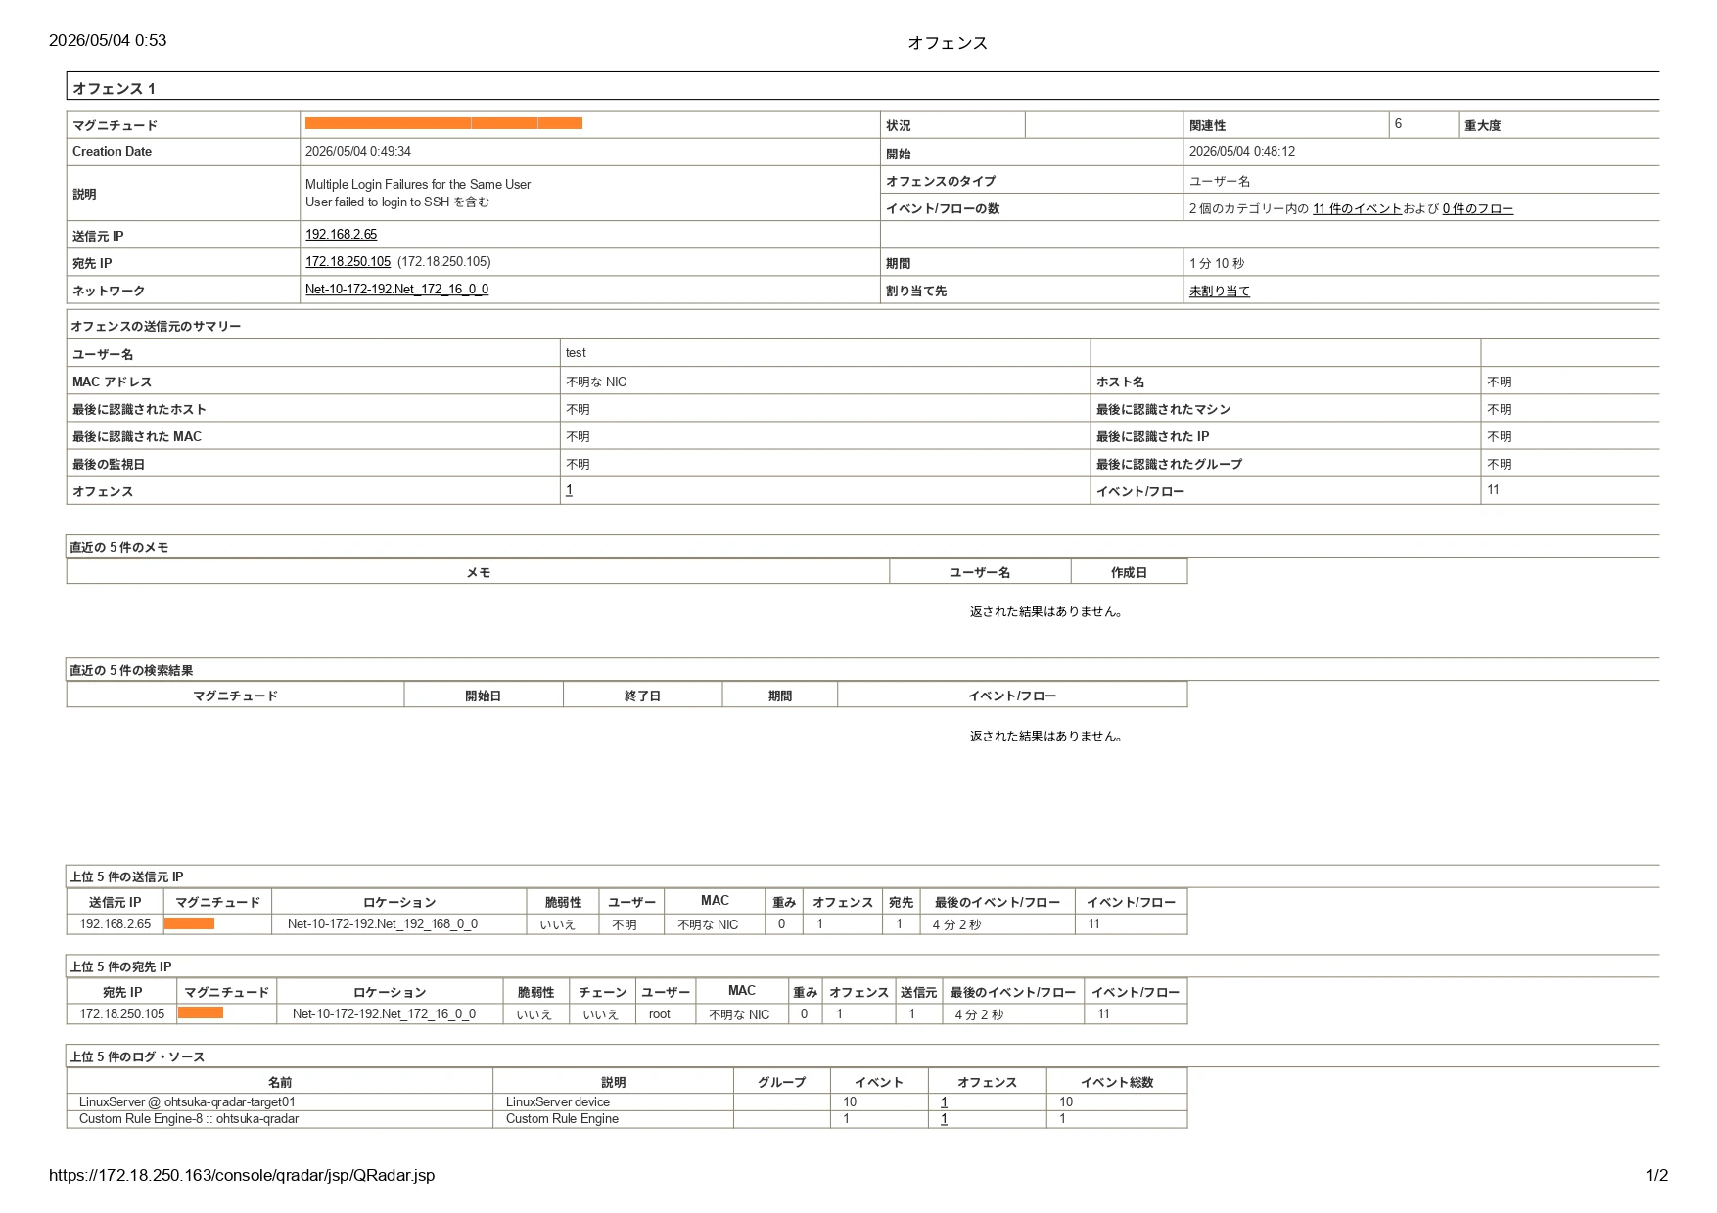The height and width of the screenshot is (1213, 1717).
Task: Click MAC アドレス value 不明な NIC in summary
Action: point(596,382)
